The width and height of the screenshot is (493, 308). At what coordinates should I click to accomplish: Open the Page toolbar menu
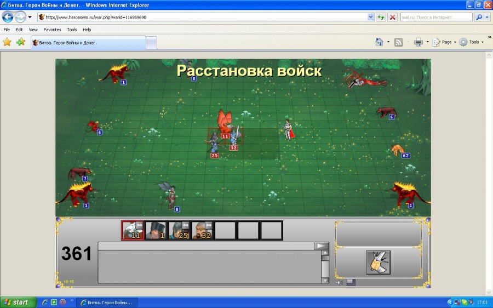(x=444, y=42)
